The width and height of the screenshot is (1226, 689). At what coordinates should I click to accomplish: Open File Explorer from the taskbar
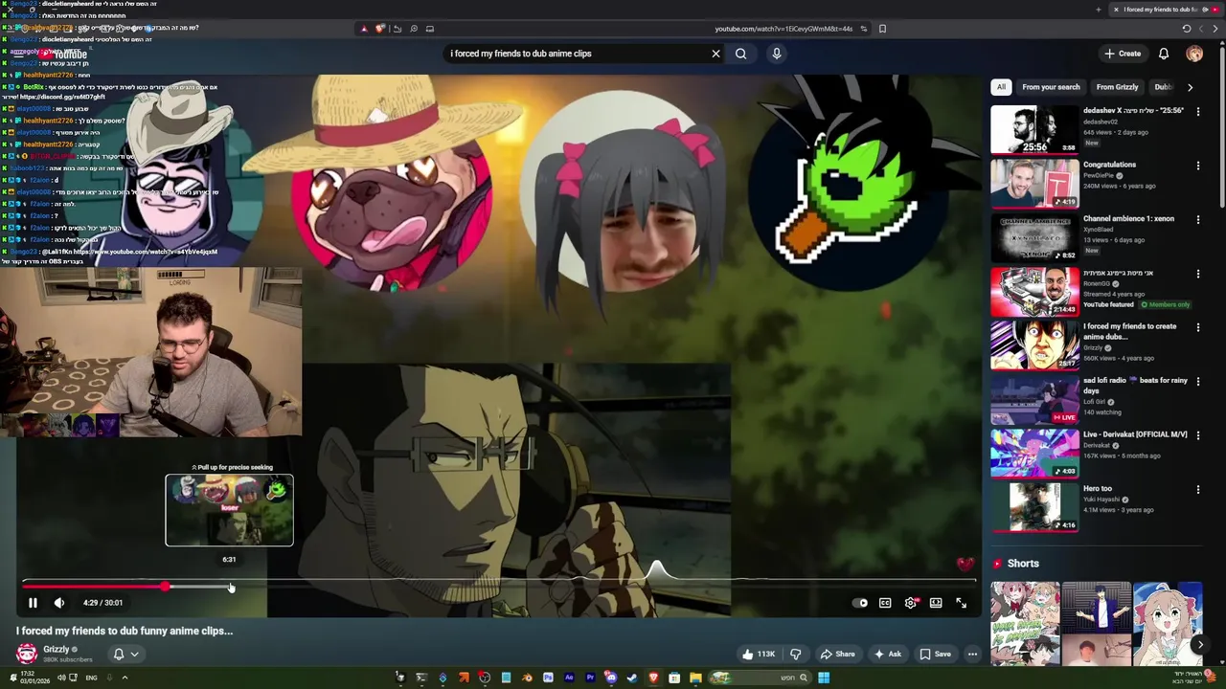point(695,678)
